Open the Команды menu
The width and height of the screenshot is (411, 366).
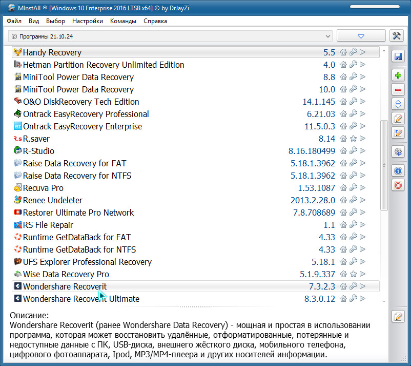[x=123, y=21]
